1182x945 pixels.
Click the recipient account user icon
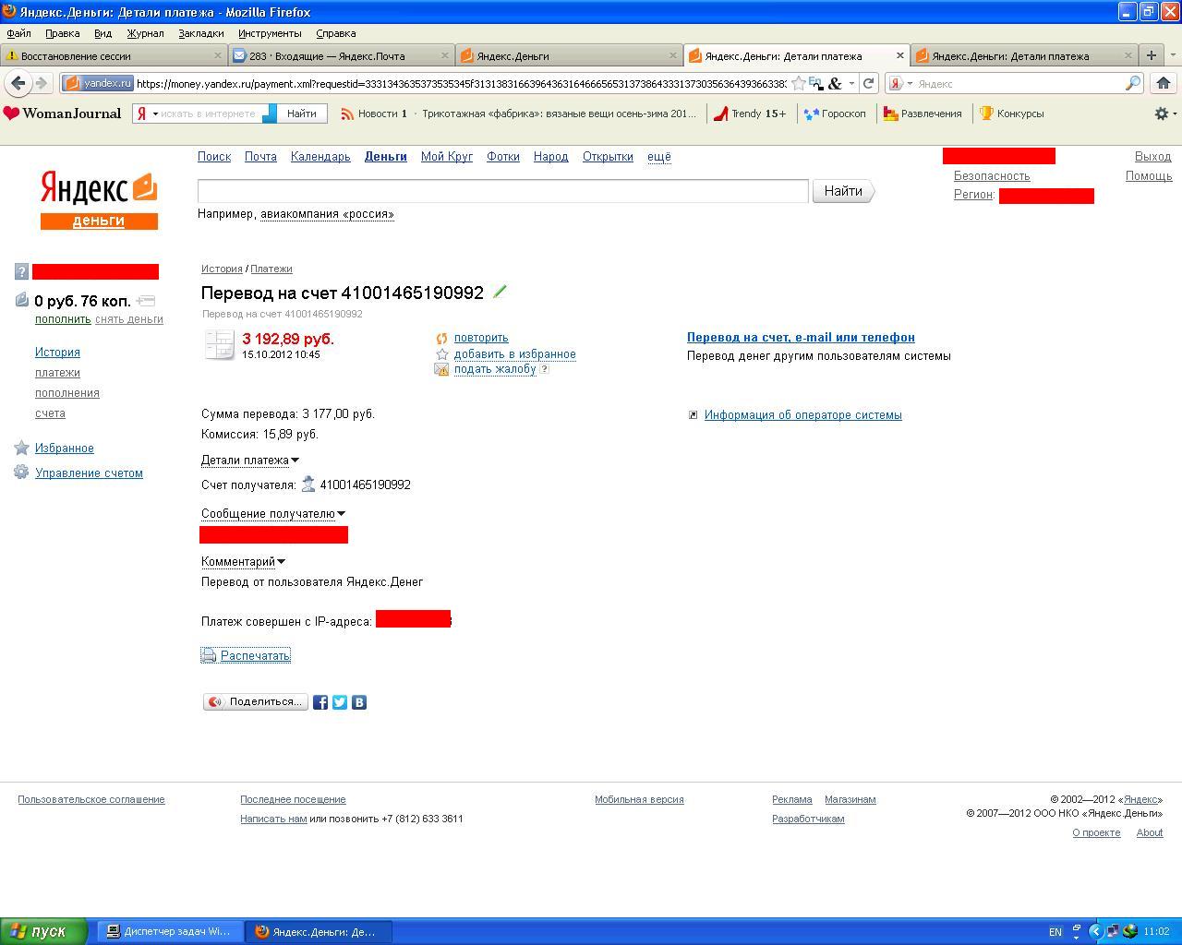click(308, 484)
